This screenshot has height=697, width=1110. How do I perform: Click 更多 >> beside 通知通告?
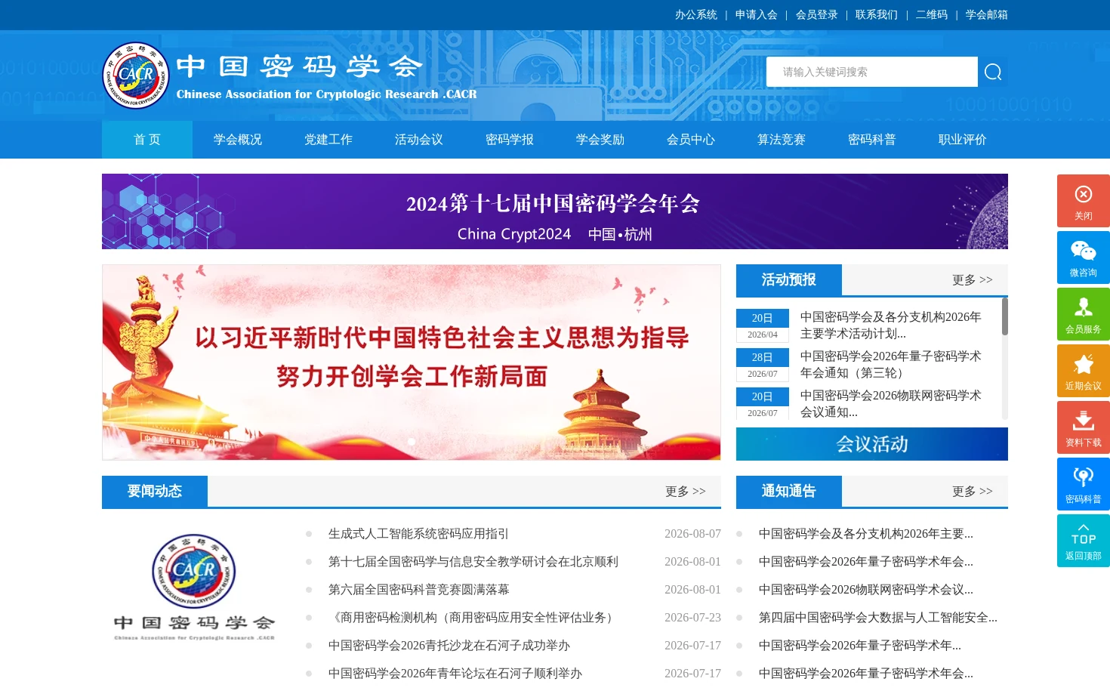[x=973, y=492]
